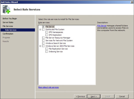Tick the File Replication Service checkbox
Screen dimensions: 134x99
(47, 49)
